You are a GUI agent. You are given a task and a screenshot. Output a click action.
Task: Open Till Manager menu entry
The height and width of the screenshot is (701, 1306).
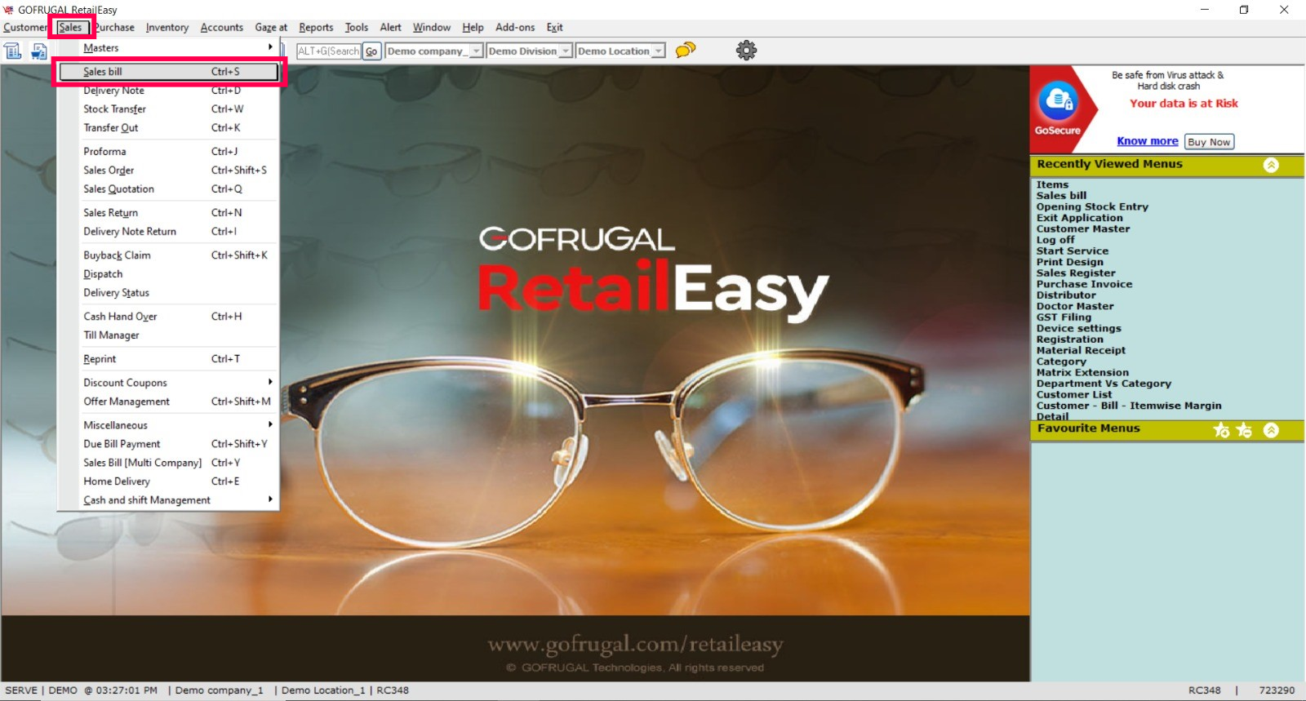pyautogui.click(x=169, y=335)
